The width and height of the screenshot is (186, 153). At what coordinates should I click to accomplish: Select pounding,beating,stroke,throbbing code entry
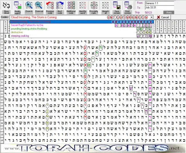click(x=82, y=29)
